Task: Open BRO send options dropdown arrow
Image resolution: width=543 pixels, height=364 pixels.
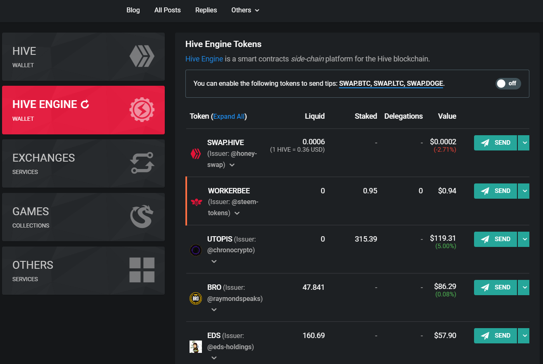Action: point(524,287)
